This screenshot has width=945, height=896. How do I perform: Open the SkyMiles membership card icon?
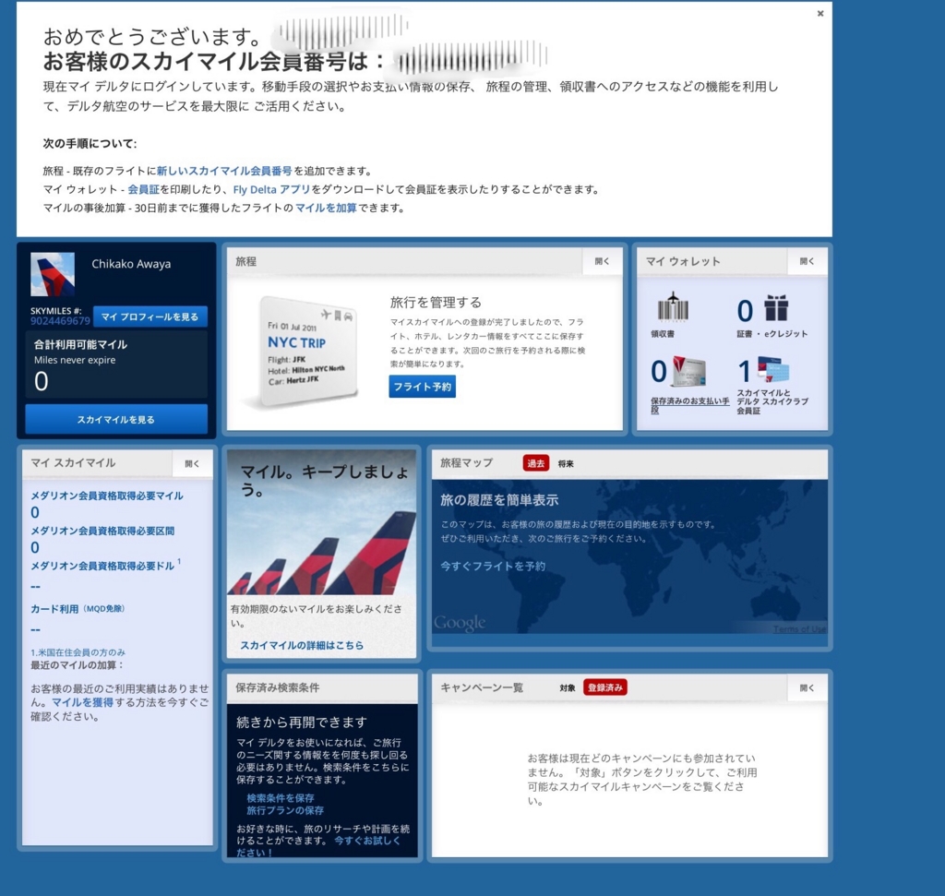pyautogui.click(x=773, y=370)
